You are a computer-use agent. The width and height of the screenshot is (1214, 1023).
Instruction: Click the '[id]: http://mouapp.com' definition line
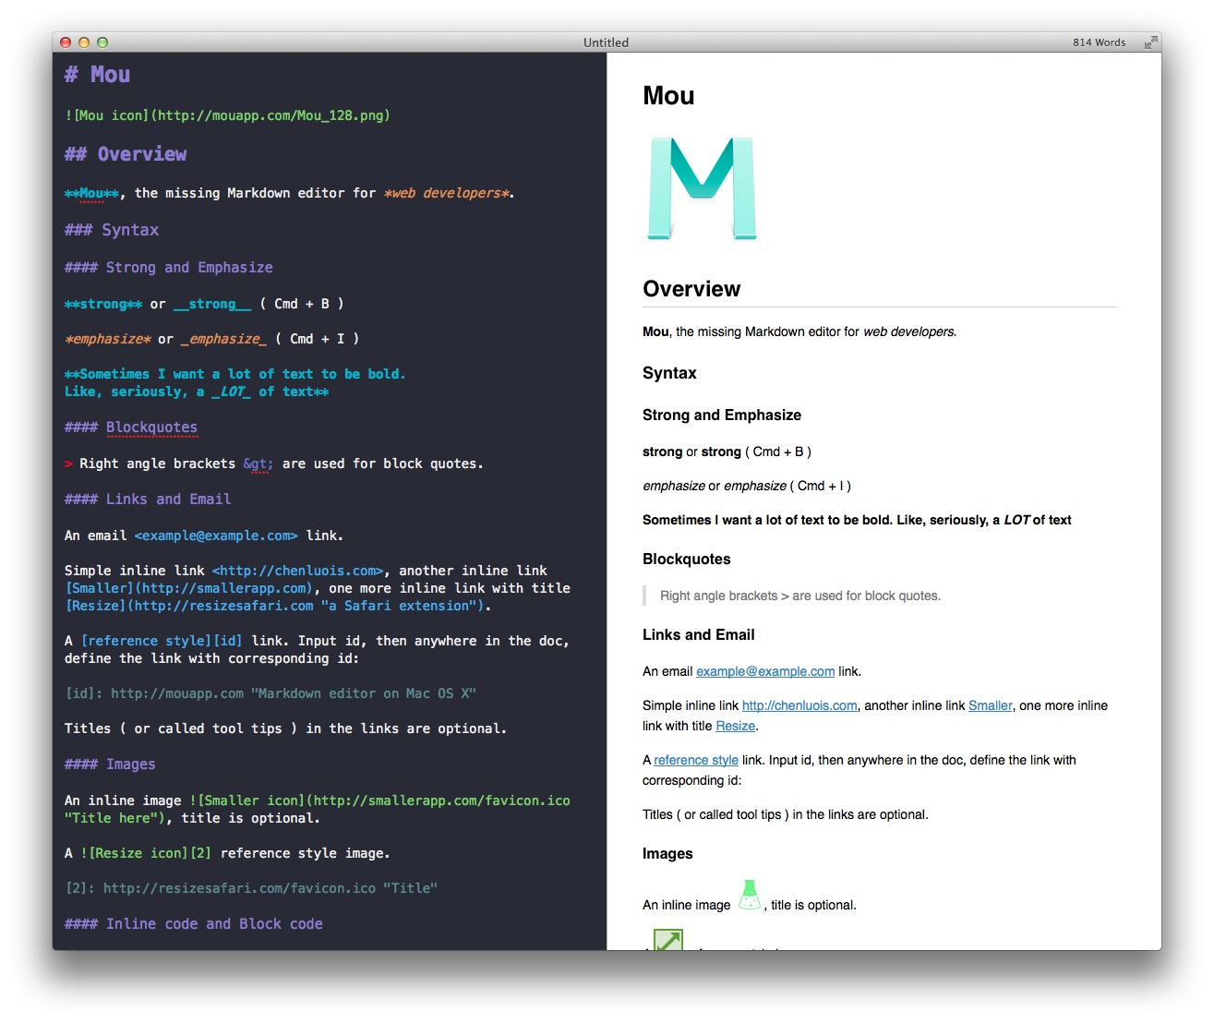270,693
